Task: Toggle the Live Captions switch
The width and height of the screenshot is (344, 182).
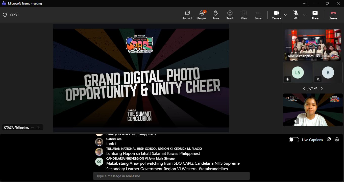Action: point(294,140)
